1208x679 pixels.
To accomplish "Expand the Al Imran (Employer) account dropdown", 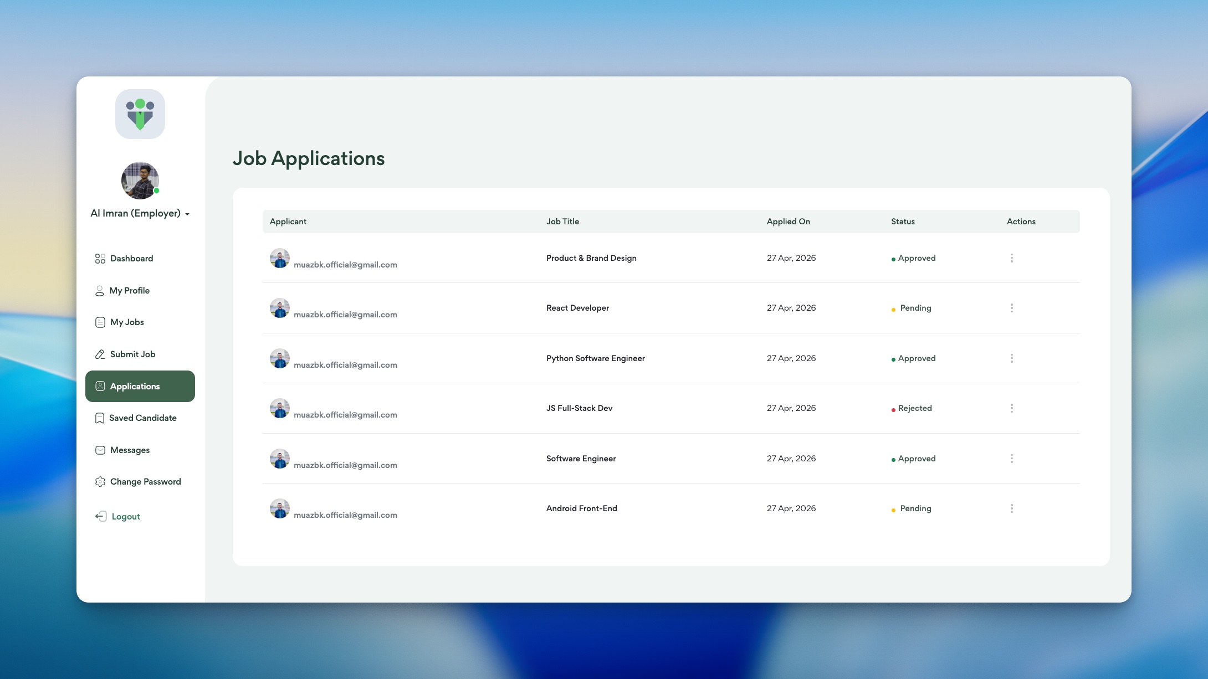I will (187, 214).
